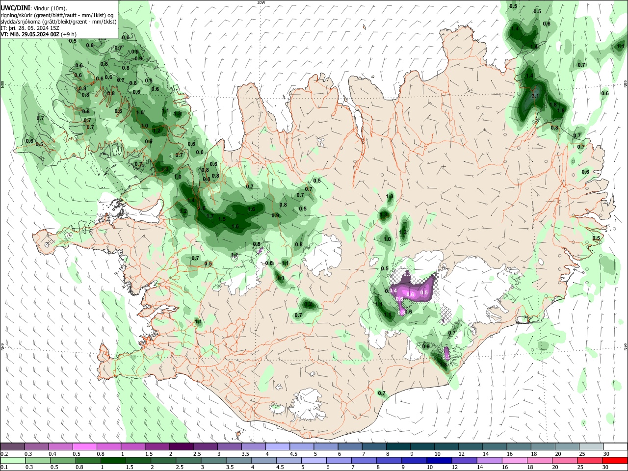The image size is (628, 471).
Task: Pick the dark blue lower legend swatch between 10 and 12
Action: (x=439, y=460)
